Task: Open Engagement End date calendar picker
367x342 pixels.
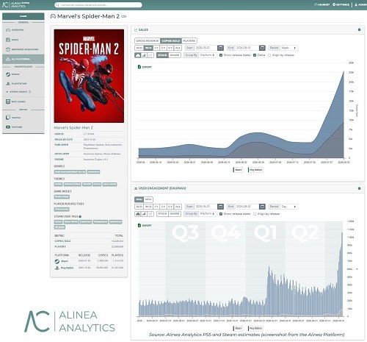Action: coord(262,207)
